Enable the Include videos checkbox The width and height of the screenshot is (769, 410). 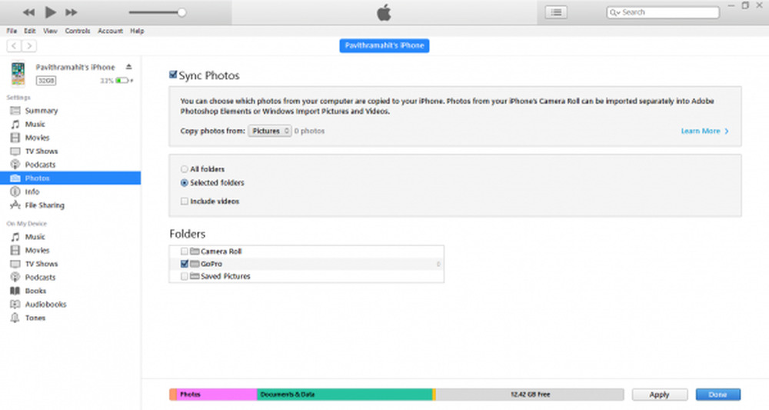pos(184,202)
